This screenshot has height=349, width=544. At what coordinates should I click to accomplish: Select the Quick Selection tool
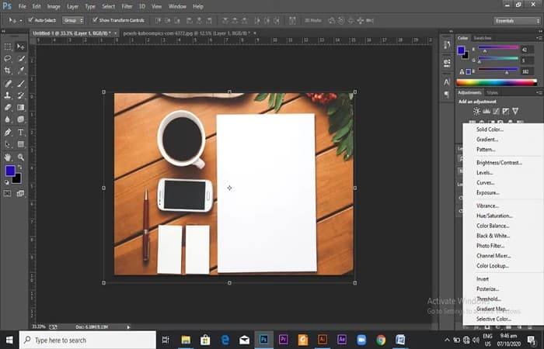click(20, 58)
